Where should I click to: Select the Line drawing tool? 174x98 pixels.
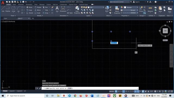coord(3,9)
